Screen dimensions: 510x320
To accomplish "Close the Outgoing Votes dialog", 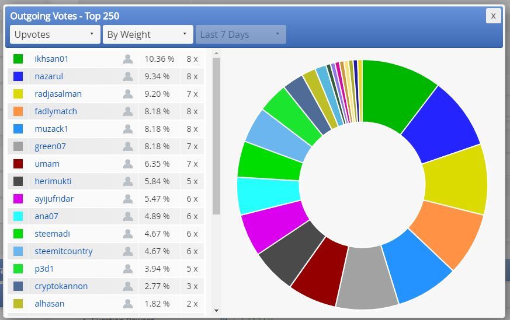I will (x=493, y=16).
